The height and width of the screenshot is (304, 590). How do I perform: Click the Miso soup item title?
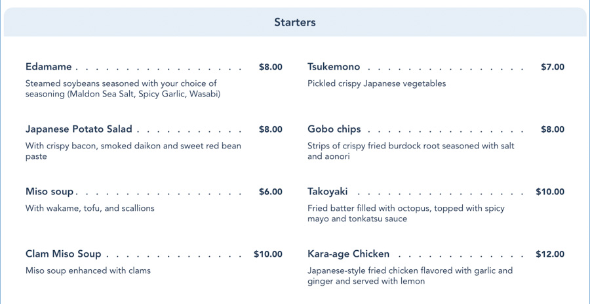(x=50, y=192)
